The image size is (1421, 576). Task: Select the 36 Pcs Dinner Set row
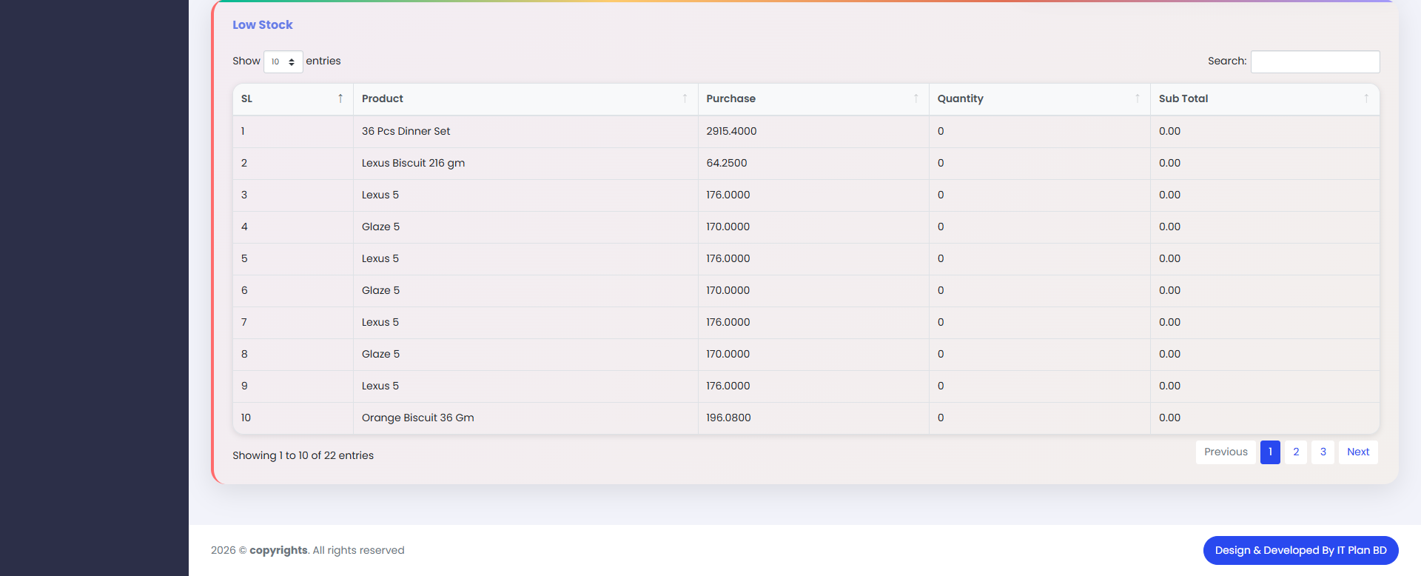(406, 131)
